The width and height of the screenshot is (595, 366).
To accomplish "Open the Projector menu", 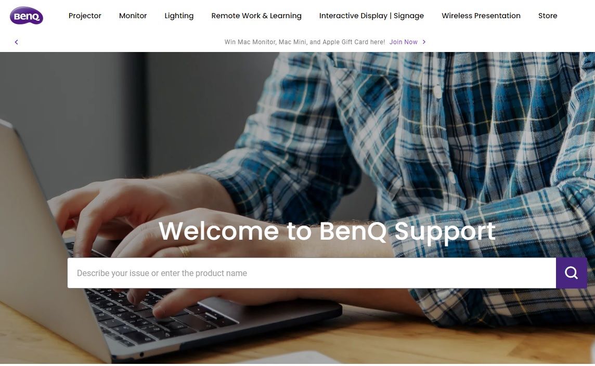I will point(85,16).
